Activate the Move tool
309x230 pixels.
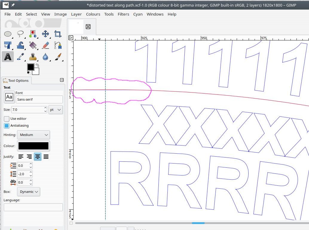click(x=45, y=34)
